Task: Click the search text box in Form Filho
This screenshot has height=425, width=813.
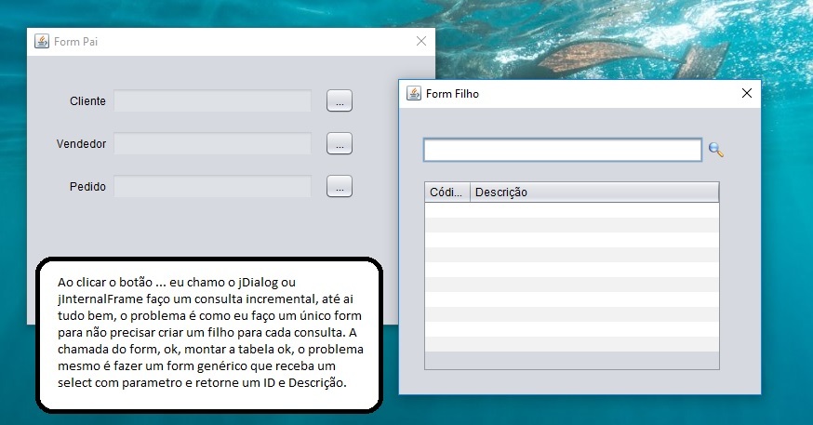Action: click(x=563, y=150)
